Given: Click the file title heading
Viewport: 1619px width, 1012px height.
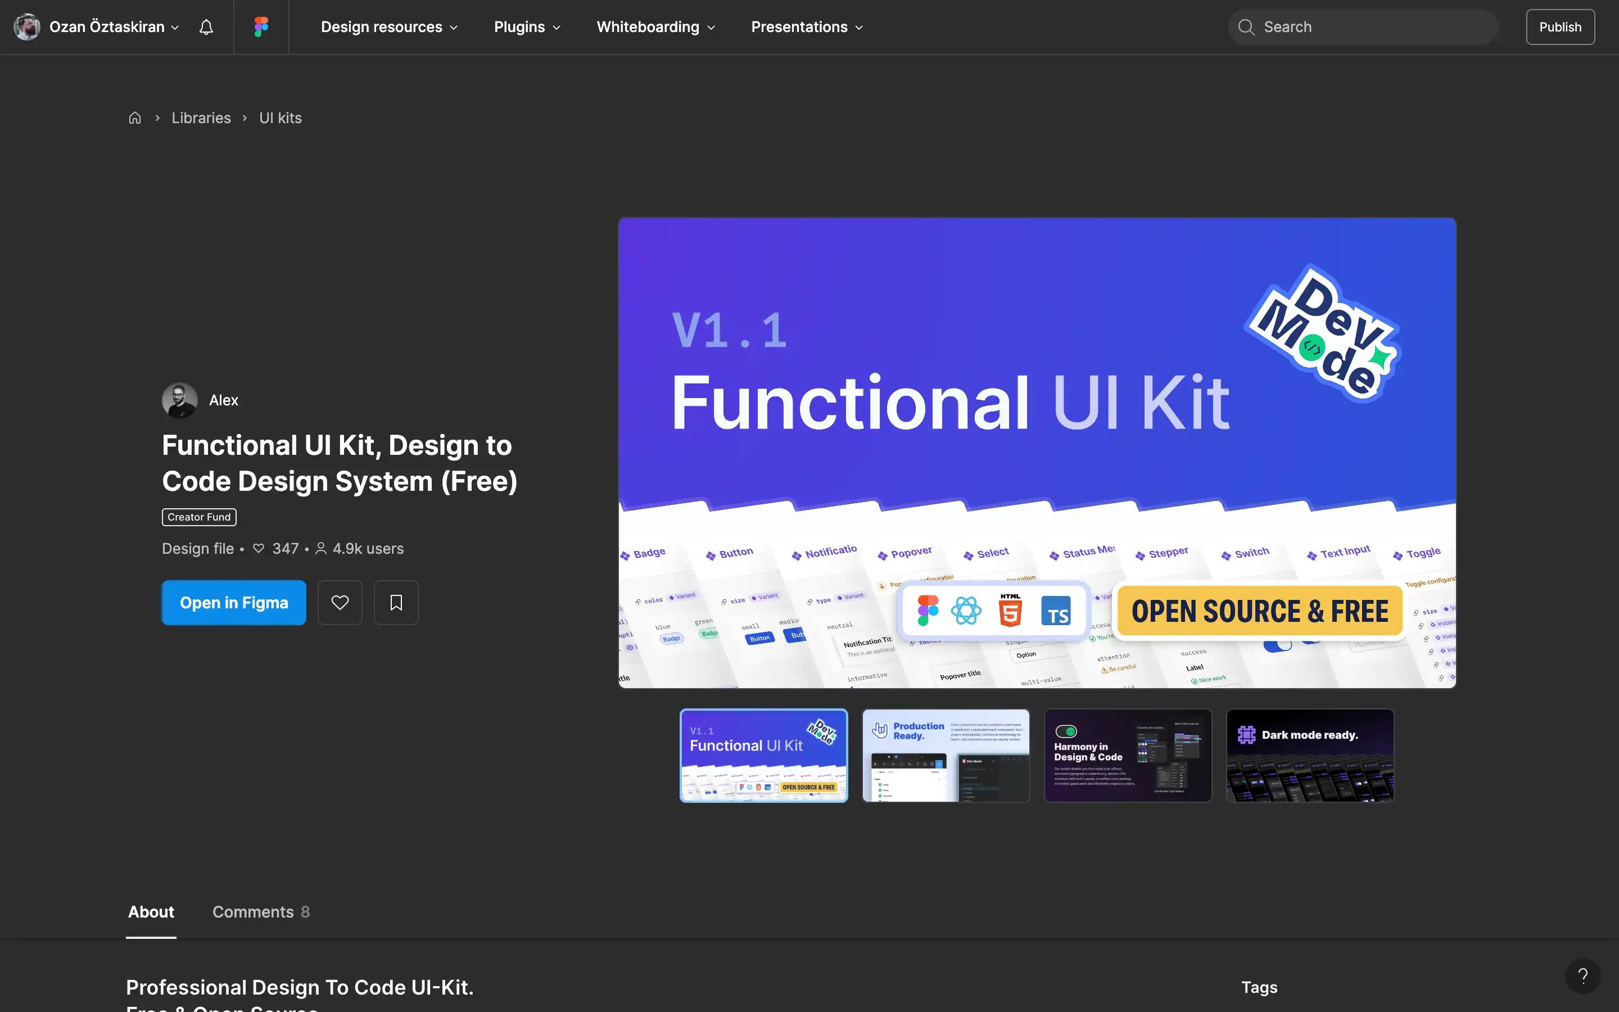Looking at the screenshot, I should click(x=340, y=463).
